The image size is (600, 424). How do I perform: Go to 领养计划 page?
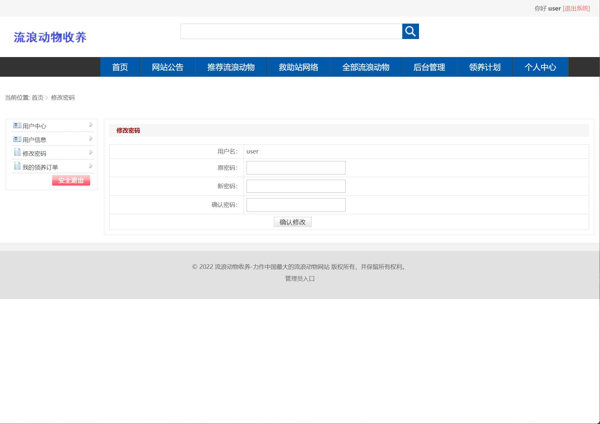tap(484, 67)
